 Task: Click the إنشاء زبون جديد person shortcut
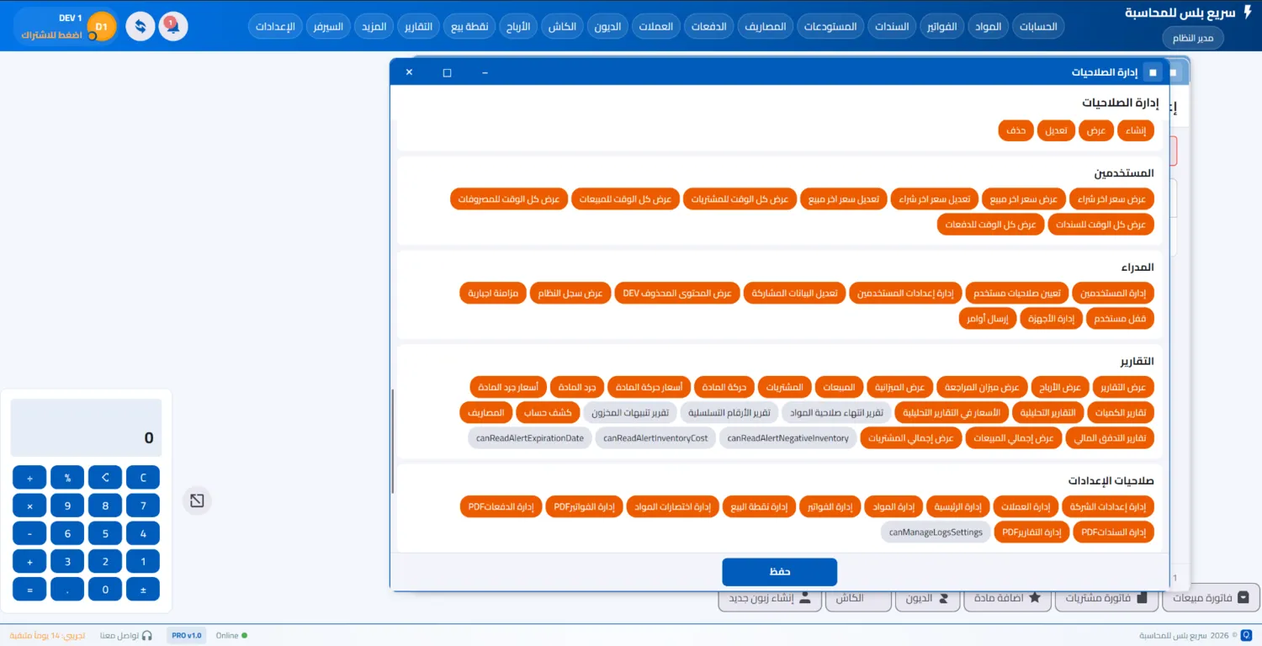(770, 598)
